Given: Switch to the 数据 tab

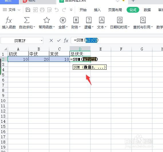Looking at the screenshot, I should (147, 10).
